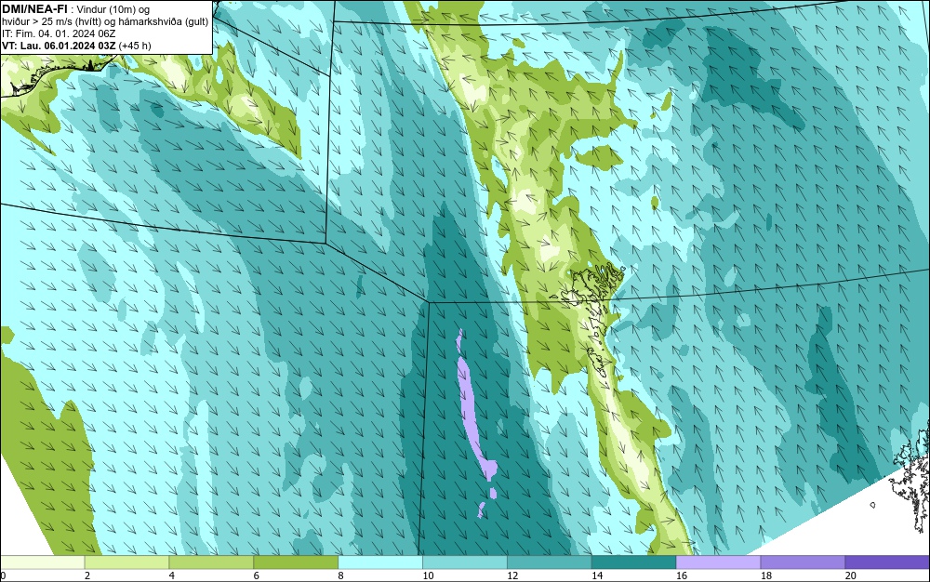Image resolution: width=930 pixels, height=582 pixels.
Task: Click the 14–16 m/s dark teal swatch
Action: tap(634, 562)
